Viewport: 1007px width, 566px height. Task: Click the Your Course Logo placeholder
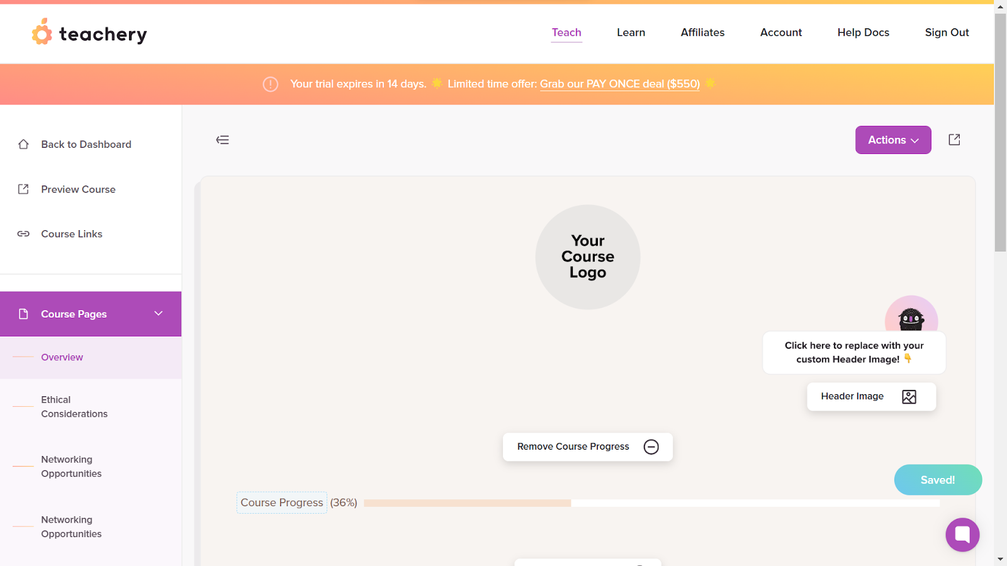click(587, 257)
